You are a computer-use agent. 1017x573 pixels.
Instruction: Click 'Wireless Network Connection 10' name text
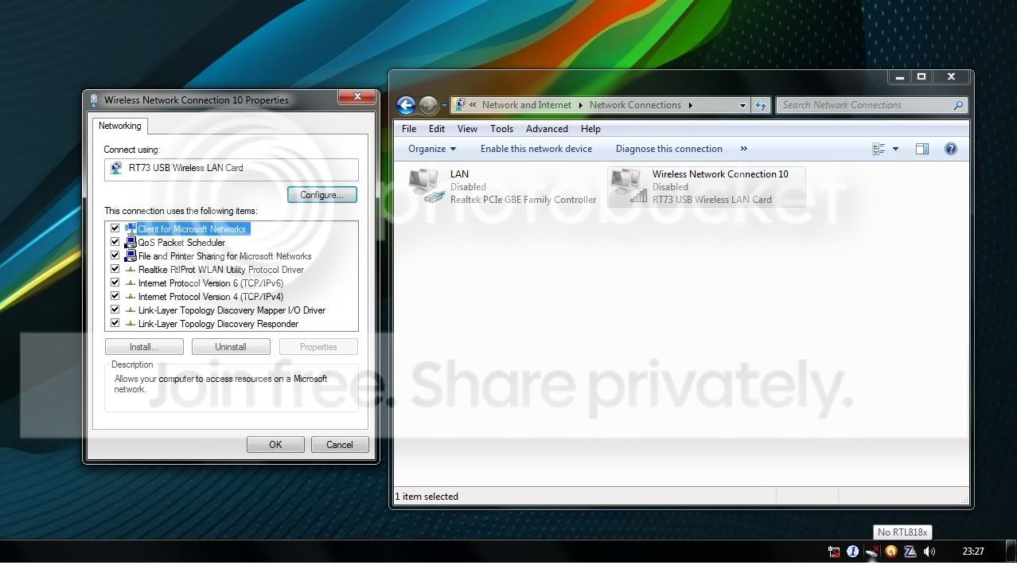pos(720,174)
